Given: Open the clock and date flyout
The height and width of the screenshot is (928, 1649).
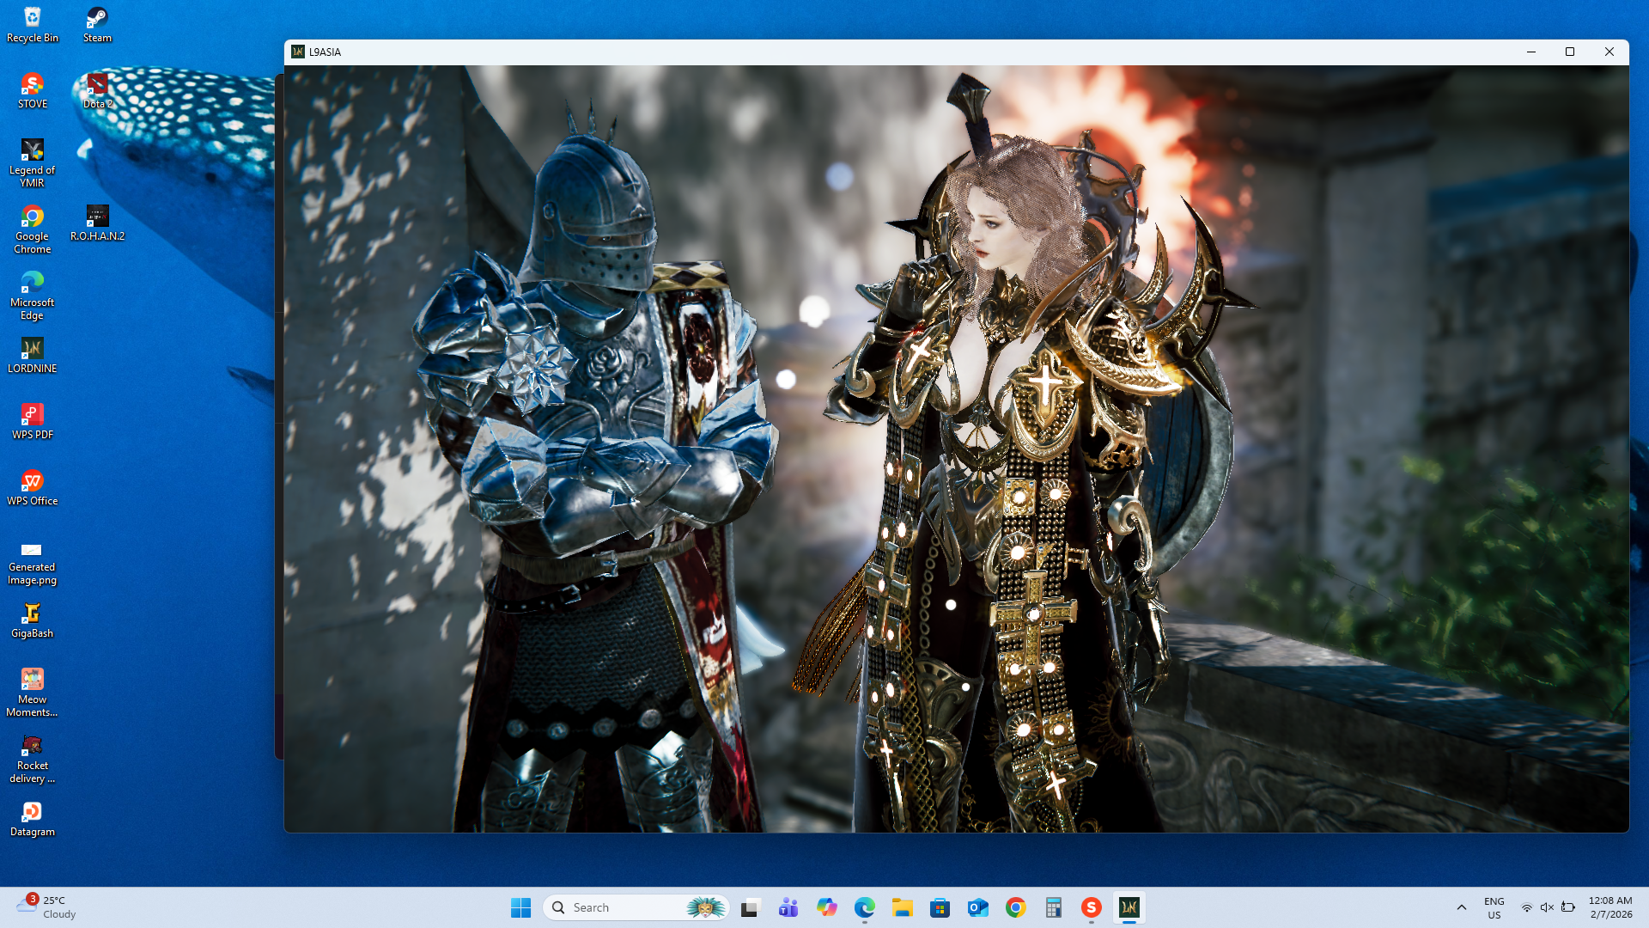Looking at the screenshot, I should click(x=1609, y=907).
